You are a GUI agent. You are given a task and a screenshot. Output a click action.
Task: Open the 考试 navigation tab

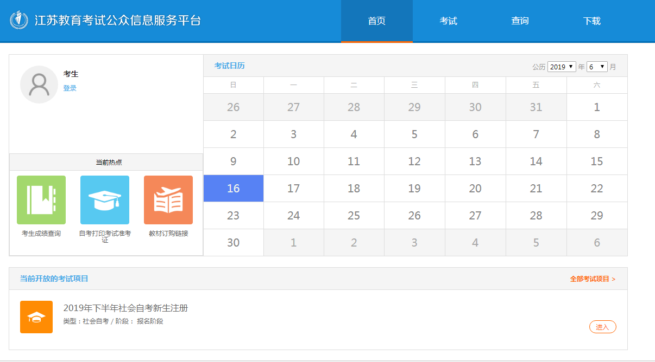448,21
